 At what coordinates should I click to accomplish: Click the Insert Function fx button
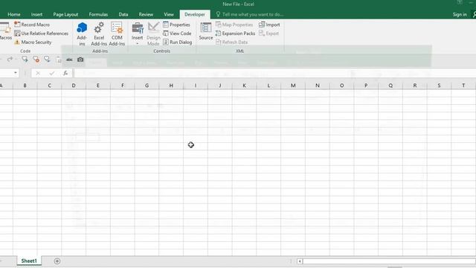(x=65, y=73)
